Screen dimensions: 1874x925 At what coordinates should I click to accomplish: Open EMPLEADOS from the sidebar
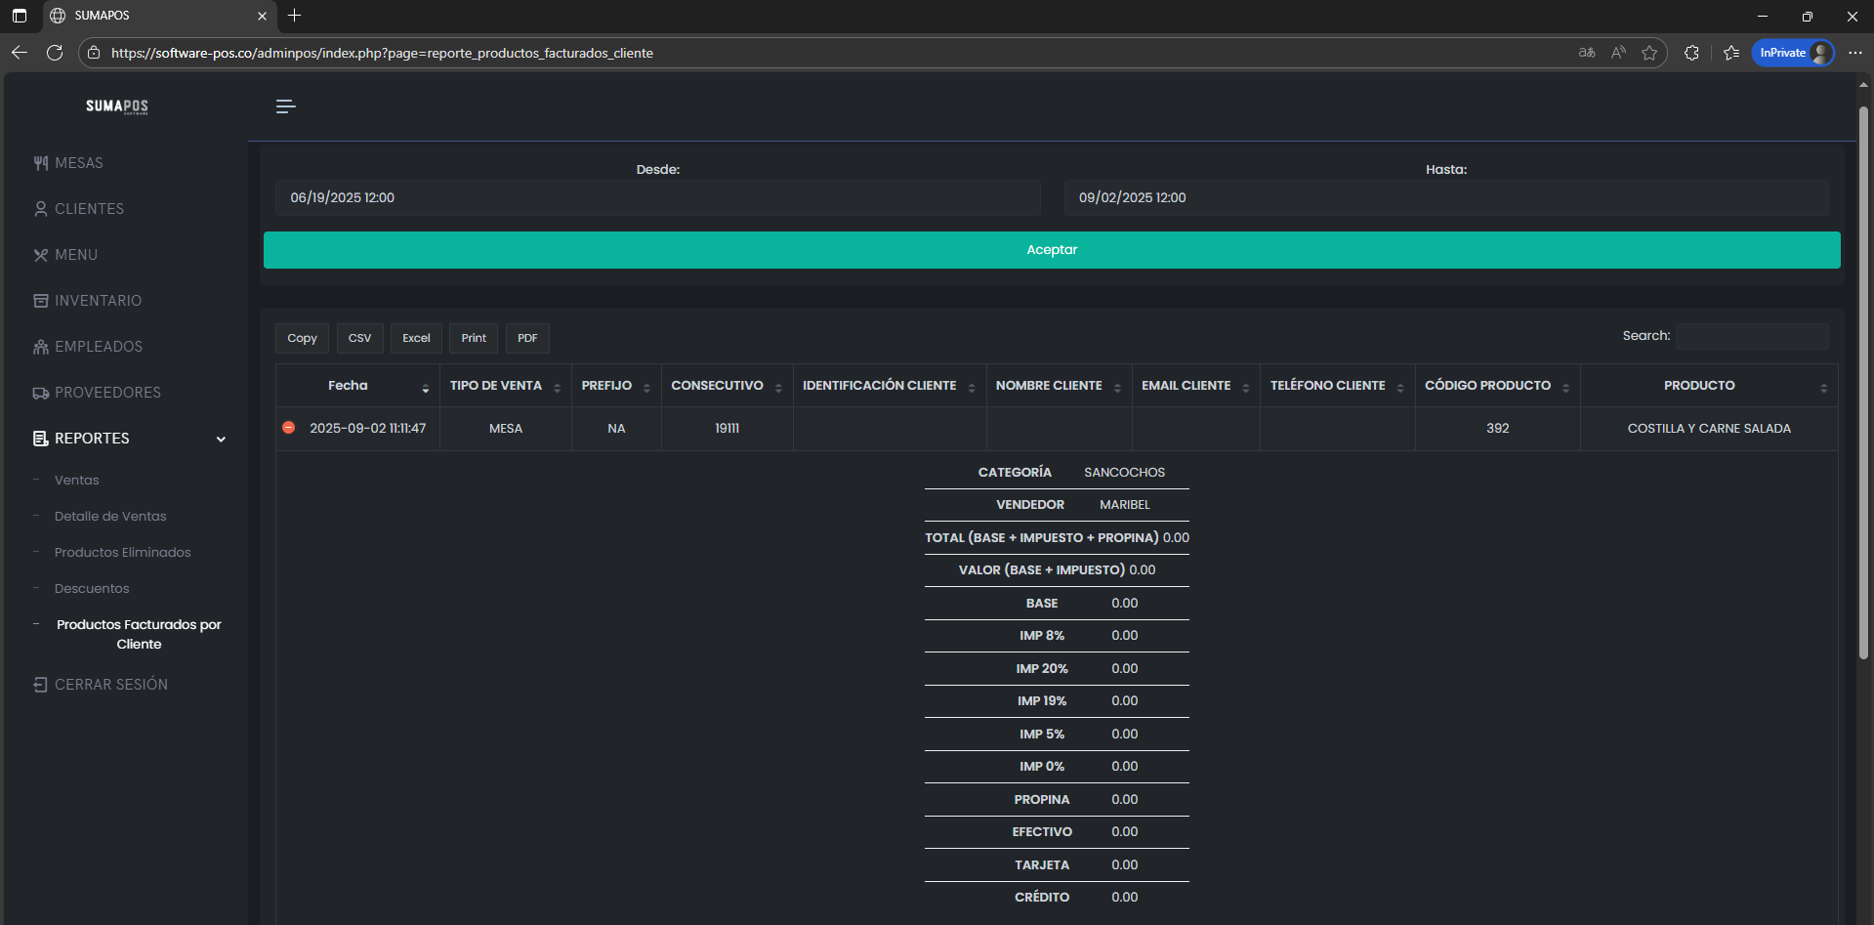98,347
